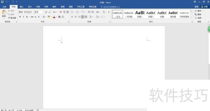Image resolution: width=210 pixels, height=111 pixels.
Task: Justify the paragraph text
Action: 82,17
